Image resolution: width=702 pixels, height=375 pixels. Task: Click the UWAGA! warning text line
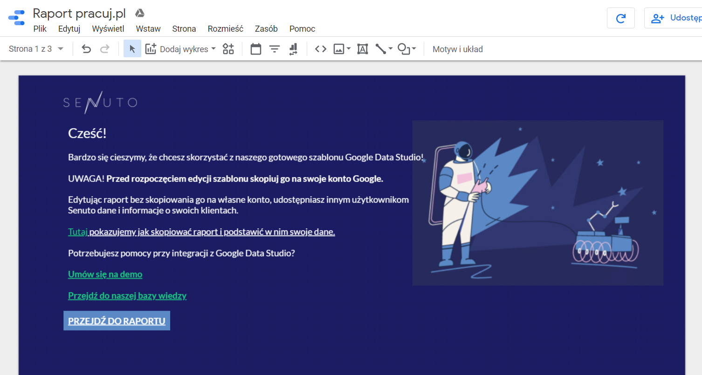click(226, 179)
